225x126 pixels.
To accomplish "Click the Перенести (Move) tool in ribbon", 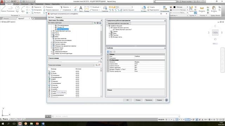I will (x=37, y=7).
